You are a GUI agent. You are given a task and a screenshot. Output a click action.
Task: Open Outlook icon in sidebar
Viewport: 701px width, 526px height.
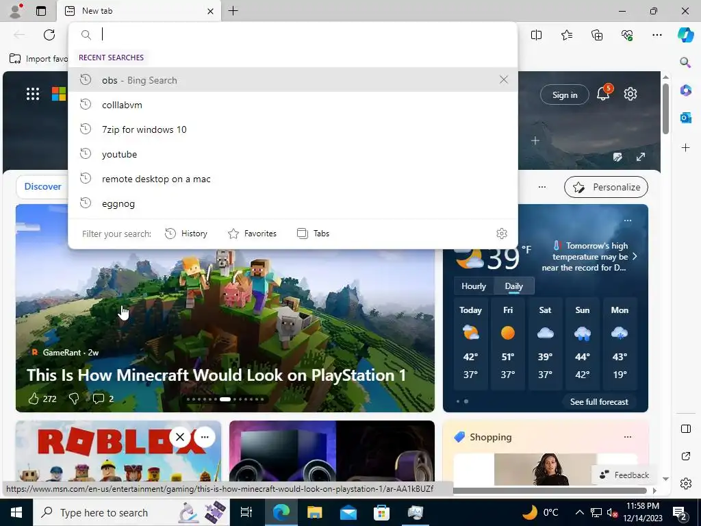(685, 118)
